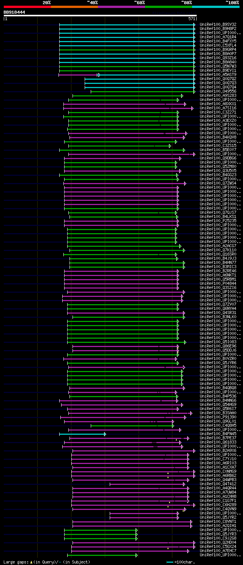Click the purple segment of the identity legend
The width and height of the screenshot is (243, 565).
point(121,7)
